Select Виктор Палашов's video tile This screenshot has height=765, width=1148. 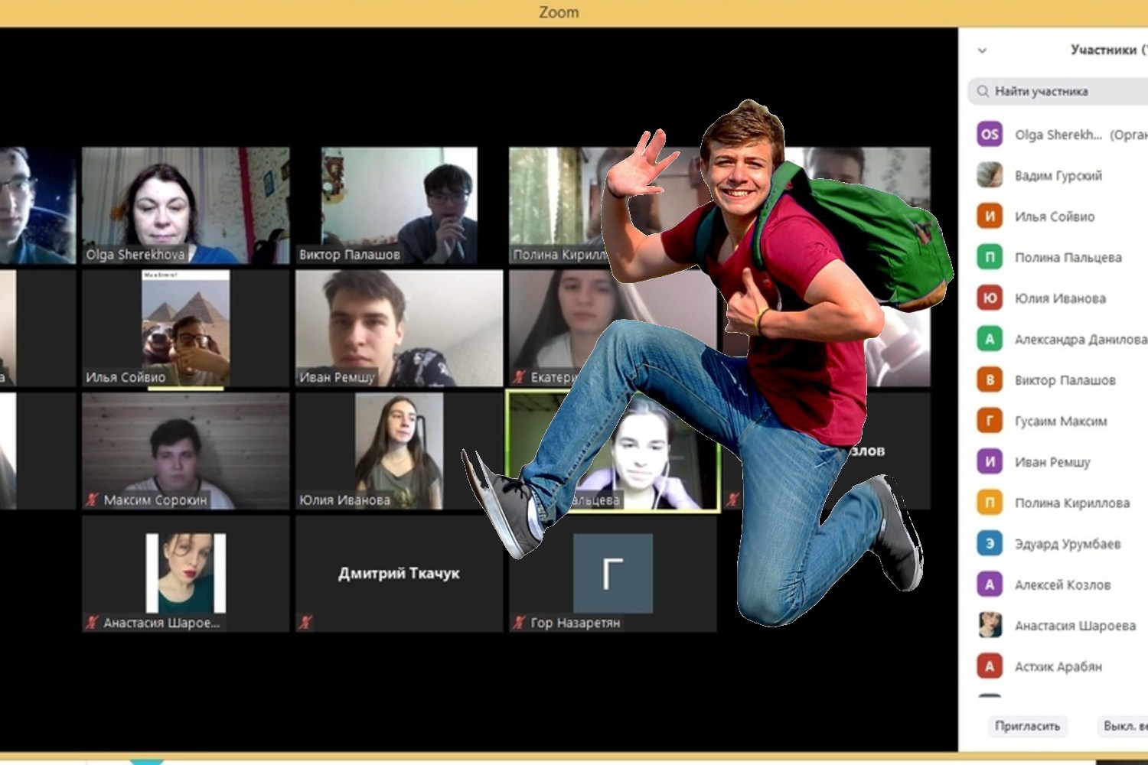[x=399, y=206]
